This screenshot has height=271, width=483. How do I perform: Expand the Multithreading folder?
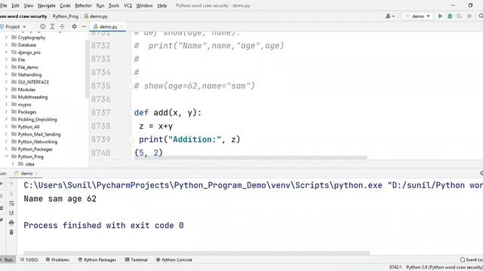point(6,97)
